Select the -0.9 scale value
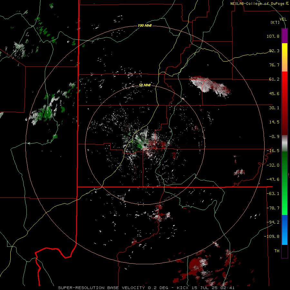 coord(274,137)
